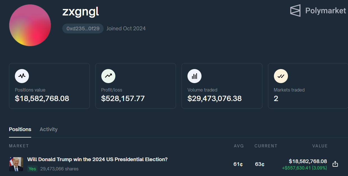348x176 pixels.
Task: Click the Donald Trump market thumbnail
Action: [x=16, y=164]
